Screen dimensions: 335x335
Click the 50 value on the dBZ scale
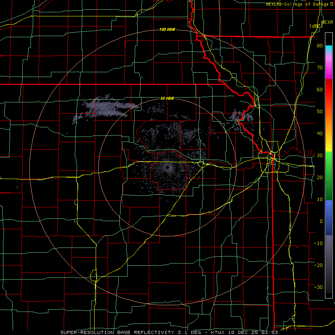pyautogui.click(x=320, y=112)
